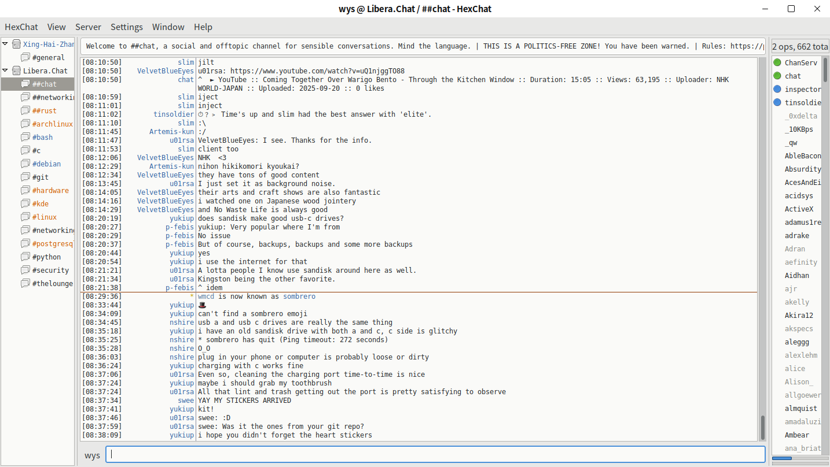Collapse the Xing-Hai-Zhan network tree

pos(5,44)
